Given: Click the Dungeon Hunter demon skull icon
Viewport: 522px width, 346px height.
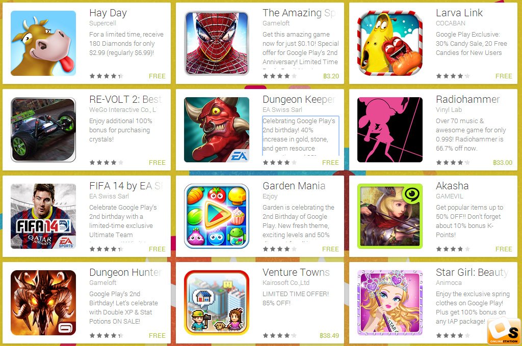Looking at the screenshot, I should tap(43, 302).
